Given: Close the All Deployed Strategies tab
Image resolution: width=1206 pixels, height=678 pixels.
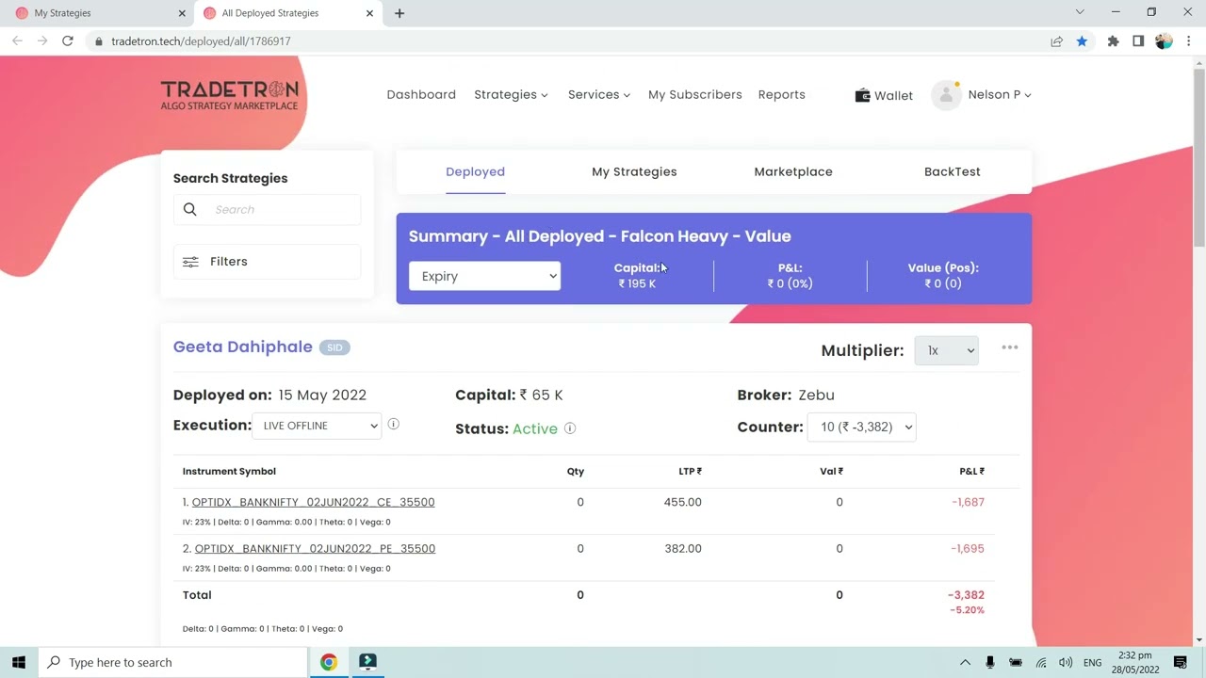Looking at the screenshot, I should (x=369, y=13).
